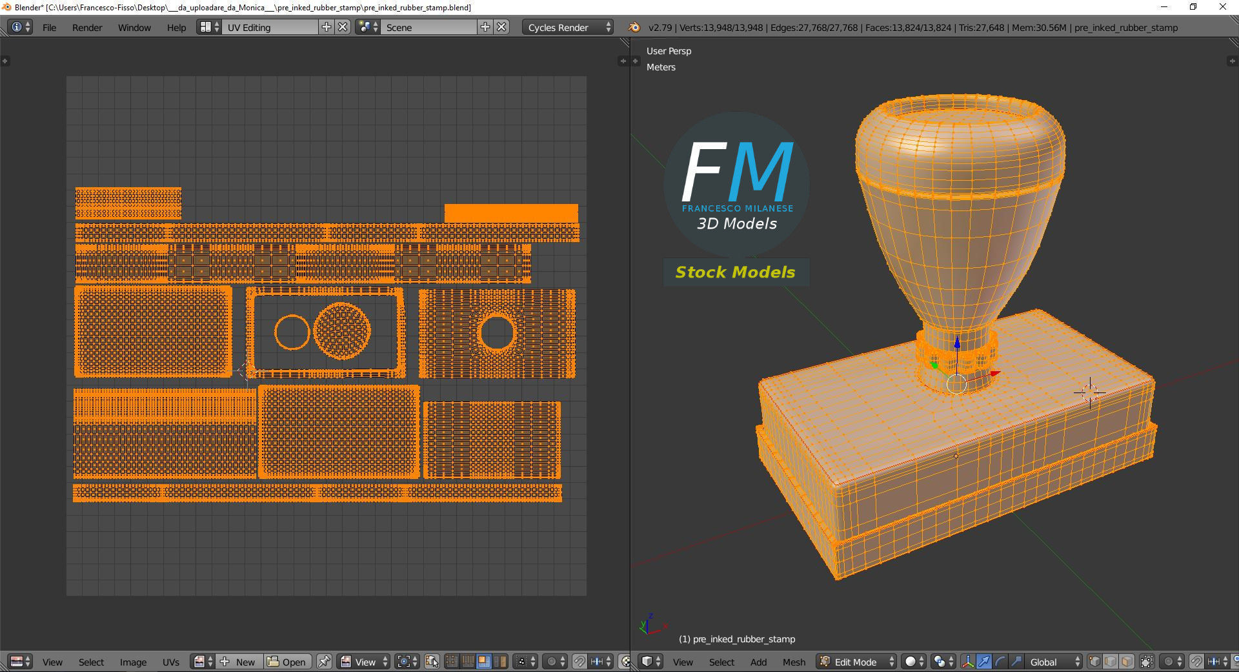Open the UV editor View mode dropdown
Viewport: 1239px width, 672px height.
[x=363, y=662]
